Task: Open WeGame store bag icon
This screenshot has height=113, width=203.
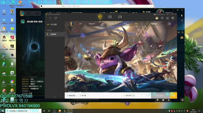Action: click(110, 17)
